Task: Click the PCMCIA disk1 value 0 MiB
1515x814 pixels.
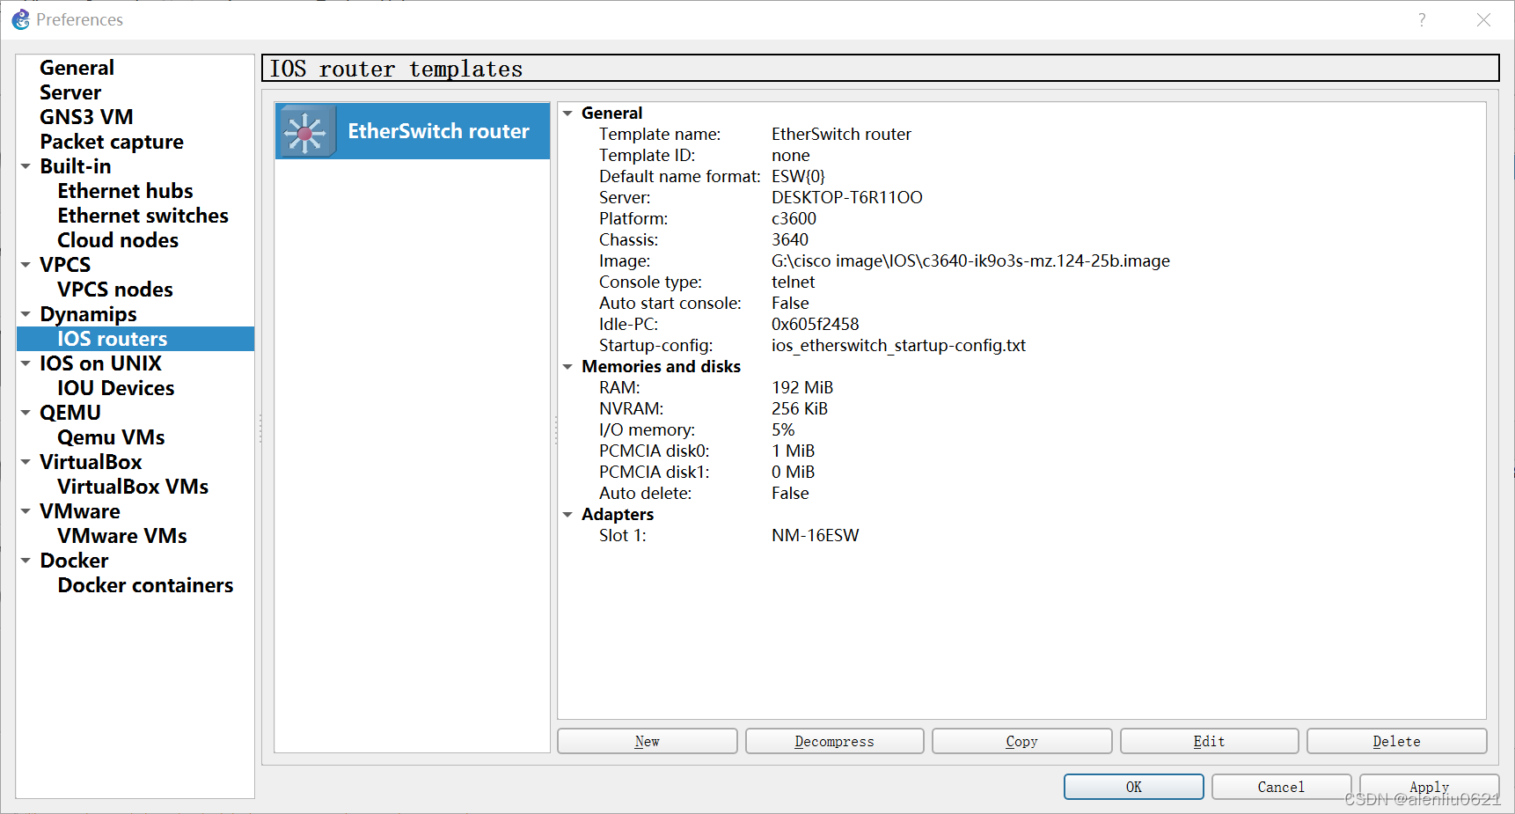Action: point(794,473)
